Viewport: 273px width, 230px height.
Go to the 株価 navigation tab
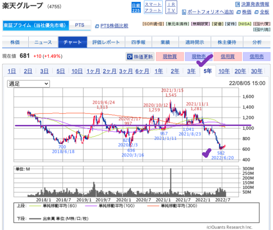tap(15, 42)
